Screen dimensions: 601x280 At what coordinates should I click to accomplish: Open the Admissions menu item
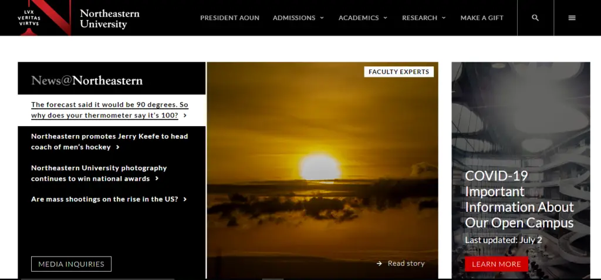(294, 18)
